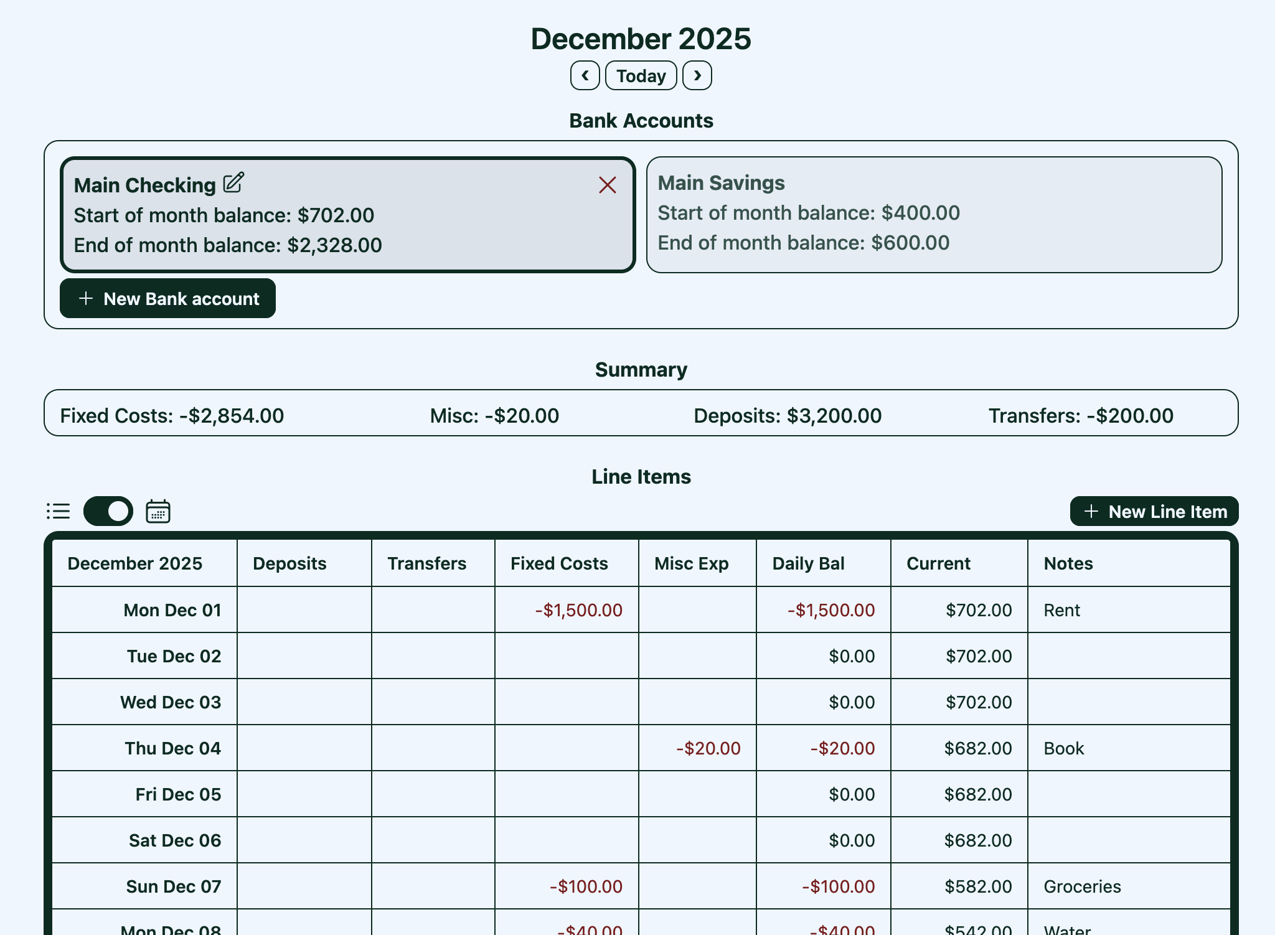Flip the view mode toggle switch

coord(108,511)
